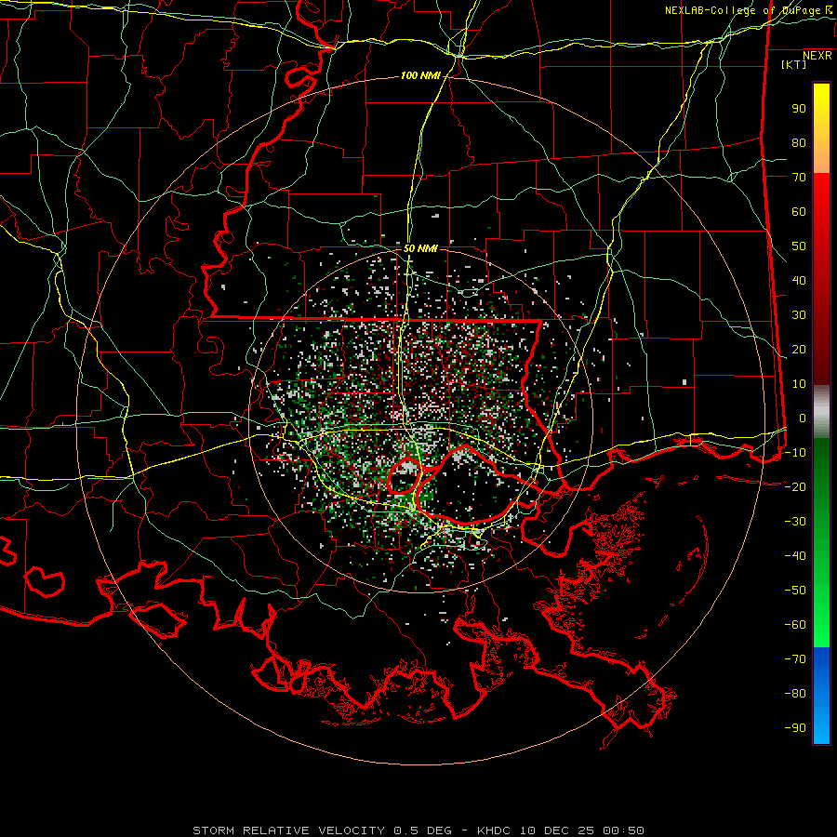The height and width of the screenshot is (837, 837).
Task: Click the 10 value on the velocity scale
Action: point(799,384)
